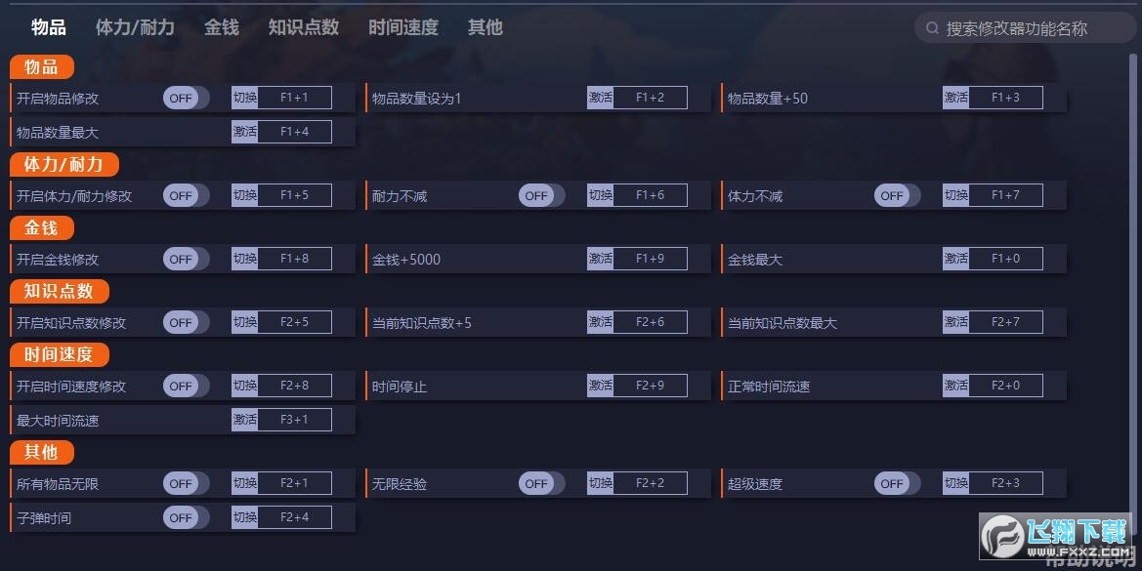Enable 无限经验 toggle
1142x571 pixels.
pyautogui.click(x=542, y=483)
